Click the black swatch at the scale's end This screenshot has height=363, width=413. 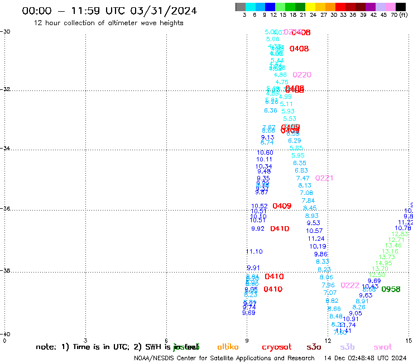401,7
